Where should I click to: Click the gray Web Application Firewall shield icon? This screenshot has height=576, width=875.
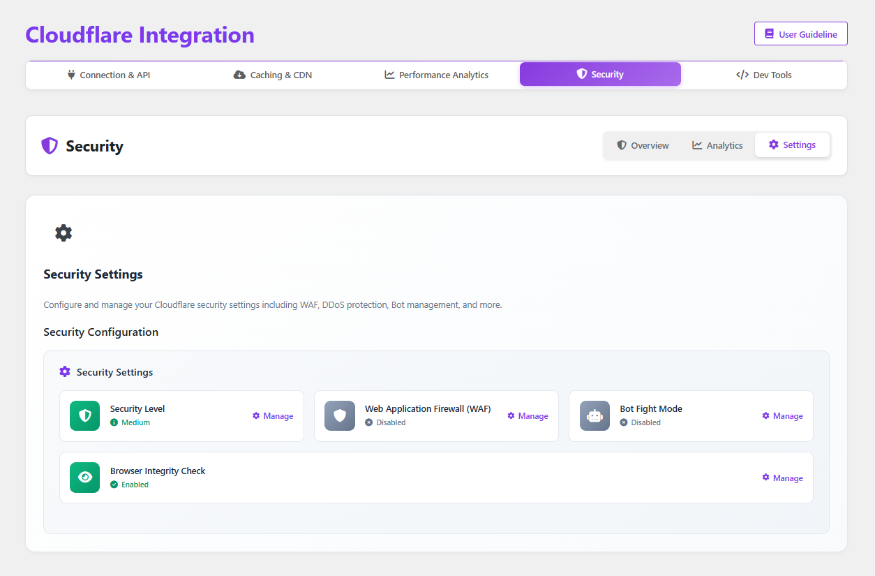click(340, 416)
